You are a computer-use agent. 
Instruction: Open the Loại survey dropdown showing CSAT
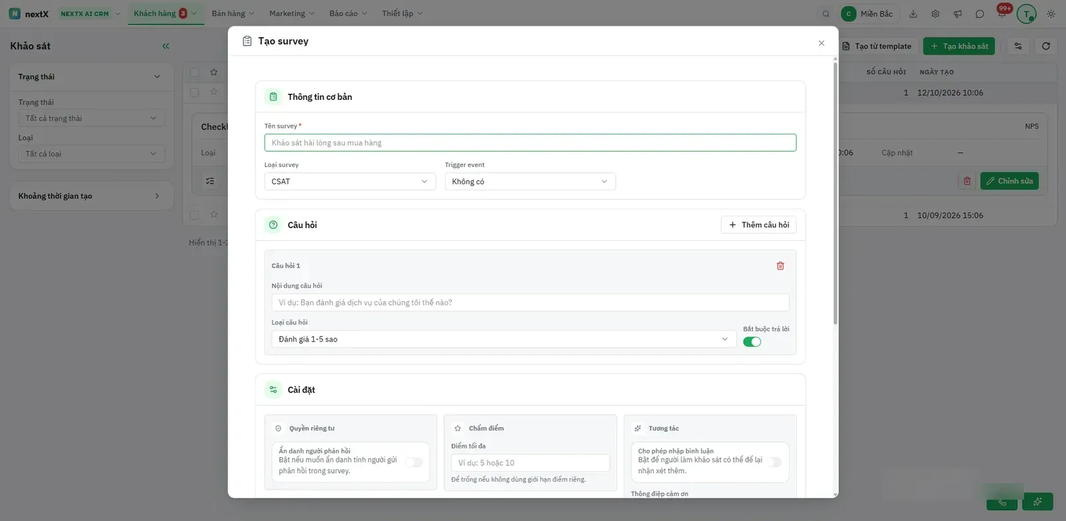click(x=350, y=182)
